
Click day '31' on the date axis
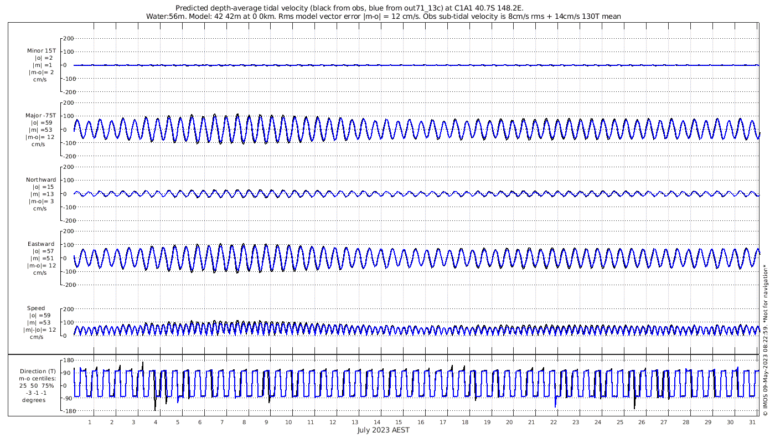click(752, 423)
